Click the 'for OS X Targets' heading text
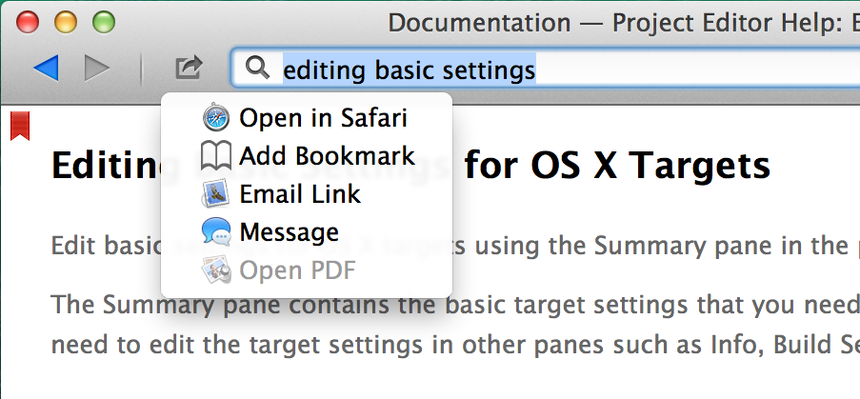860x399 pixels. [x=617, y=166]
